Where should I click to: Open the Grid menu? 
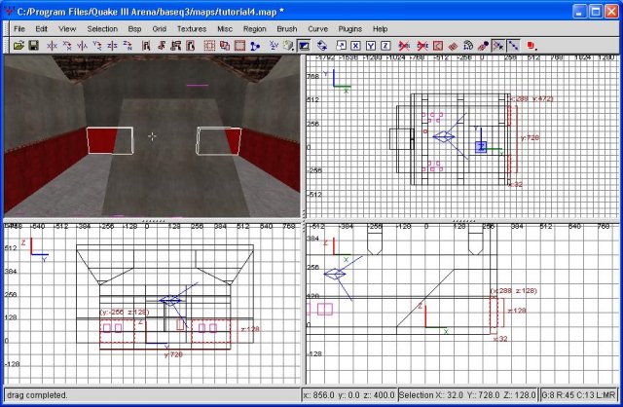point(159,29)
